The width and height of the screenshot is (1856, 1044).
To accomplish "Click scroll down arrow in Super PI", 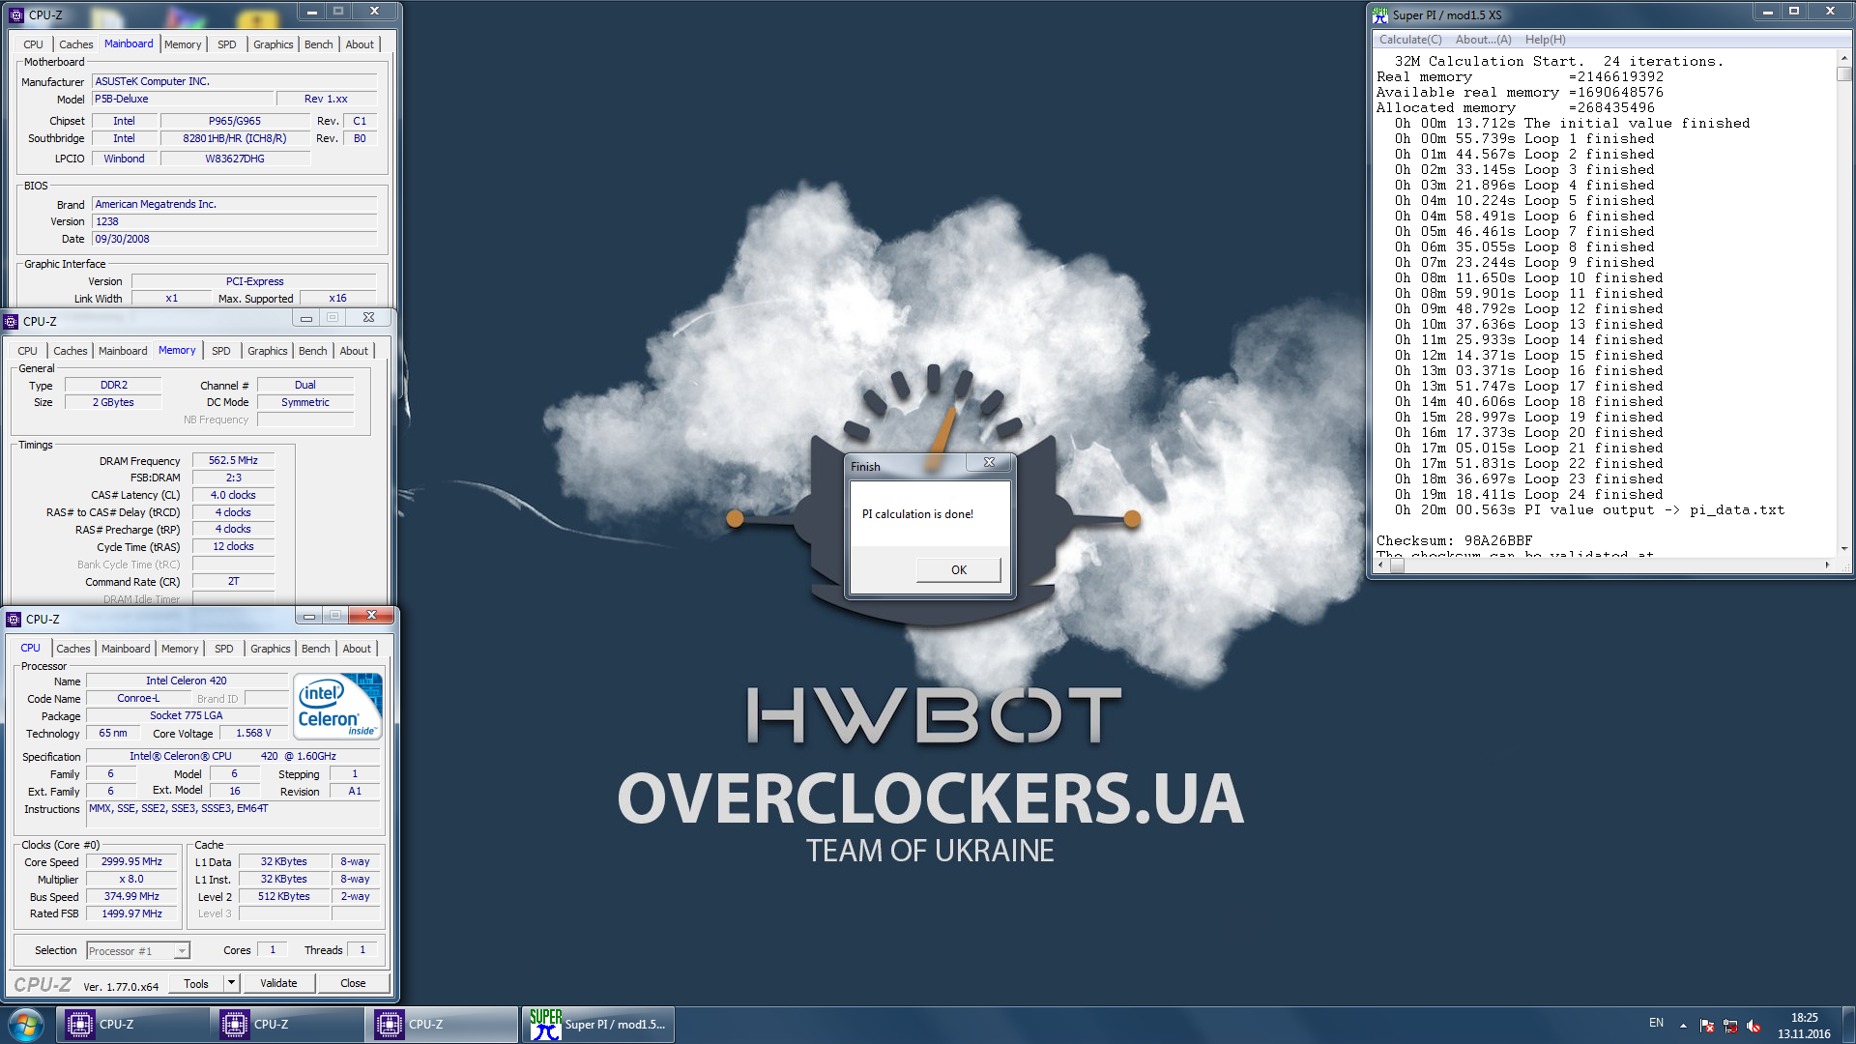I will 1844,548.
